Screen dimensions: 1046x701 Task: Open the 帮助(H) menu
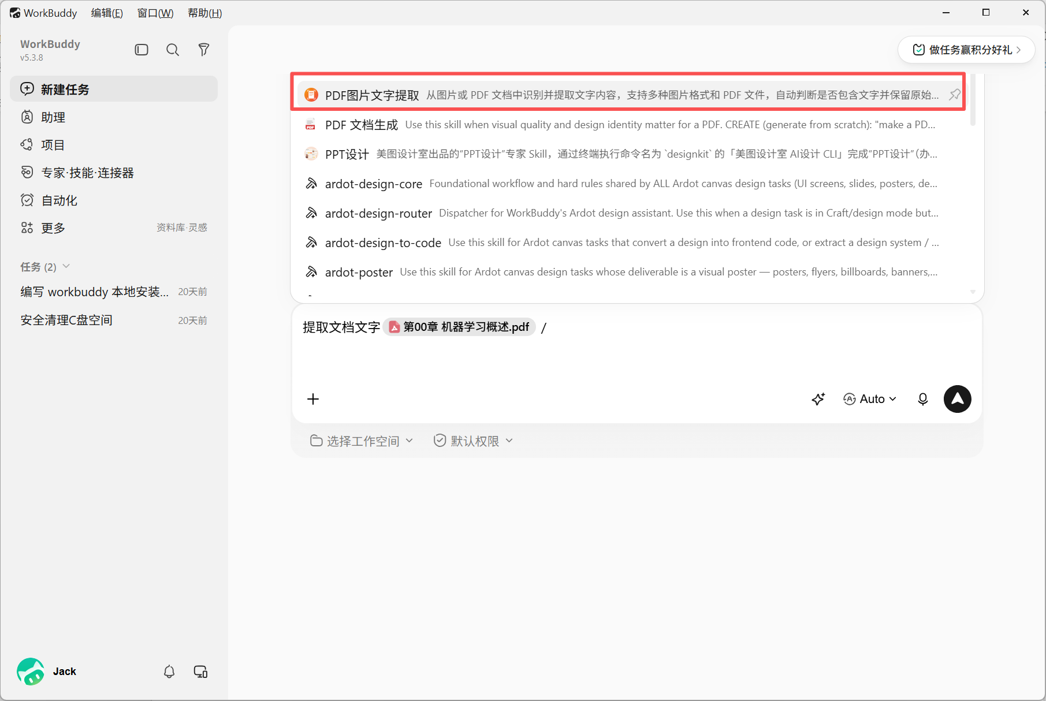[x=205, y=13]
